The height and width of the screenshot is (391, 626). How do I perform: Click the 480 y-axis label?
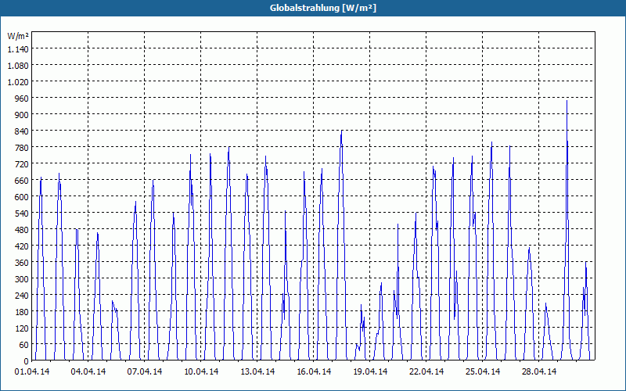click(x=22, y=229)
